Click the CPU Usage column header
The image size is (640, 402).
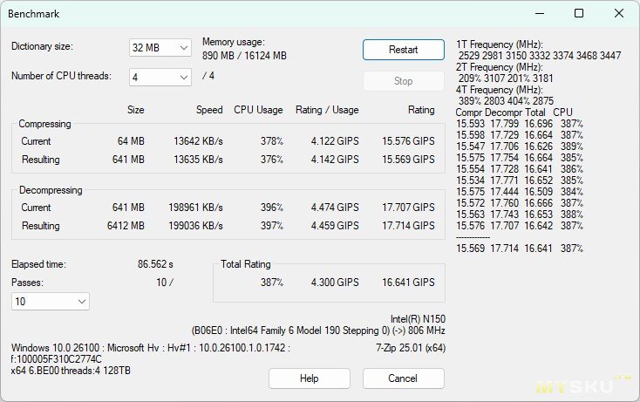258,110
